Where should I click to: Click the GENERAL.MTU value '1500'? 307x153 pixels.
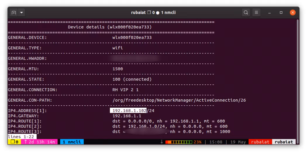118,69
